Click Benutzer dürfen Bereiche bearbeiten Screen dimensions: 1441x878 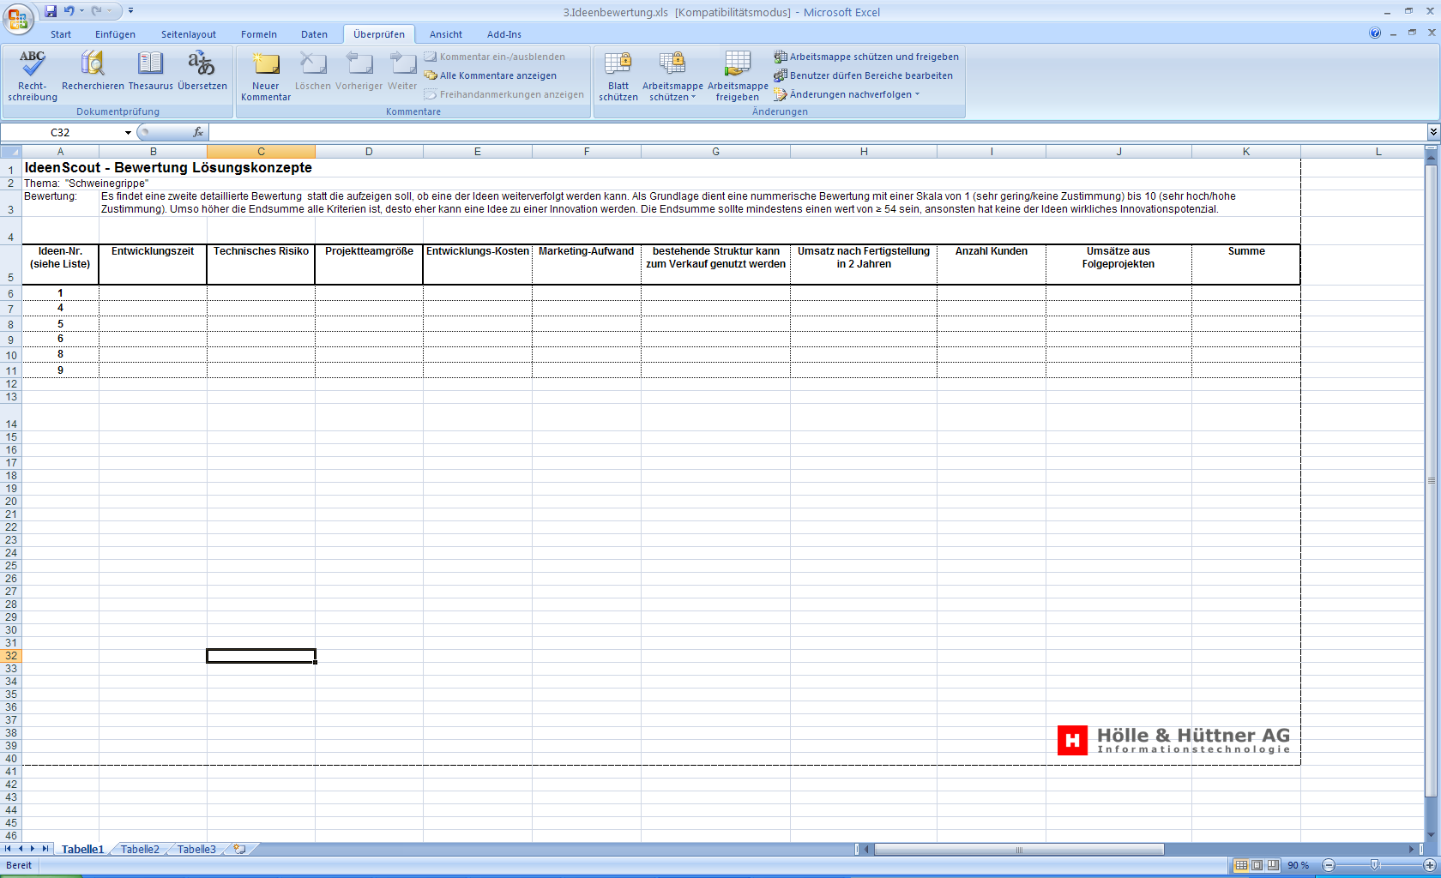864,75
